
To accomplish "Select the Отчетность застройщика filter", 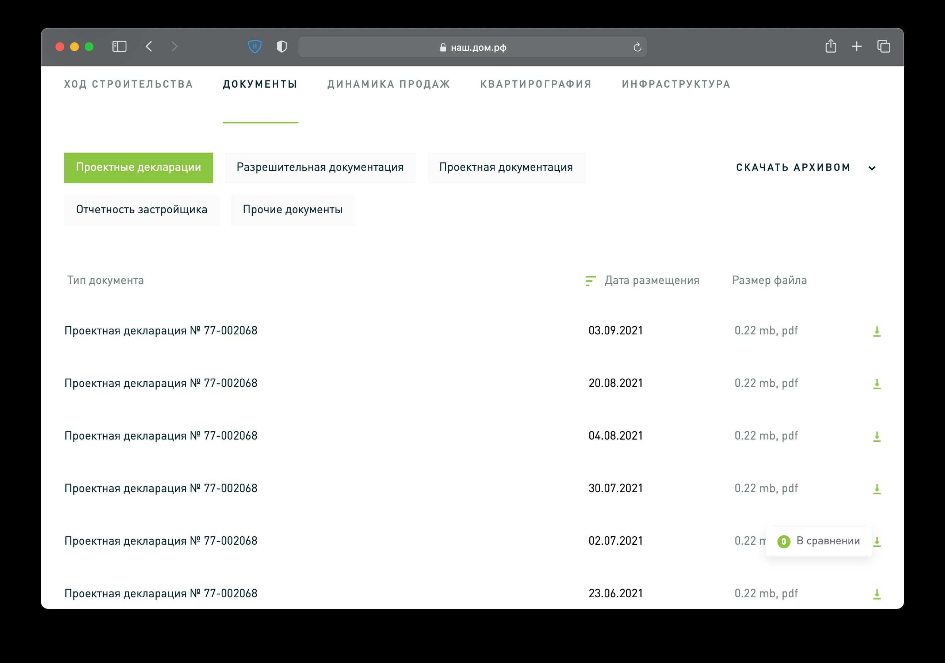I will tap(142, 210).
